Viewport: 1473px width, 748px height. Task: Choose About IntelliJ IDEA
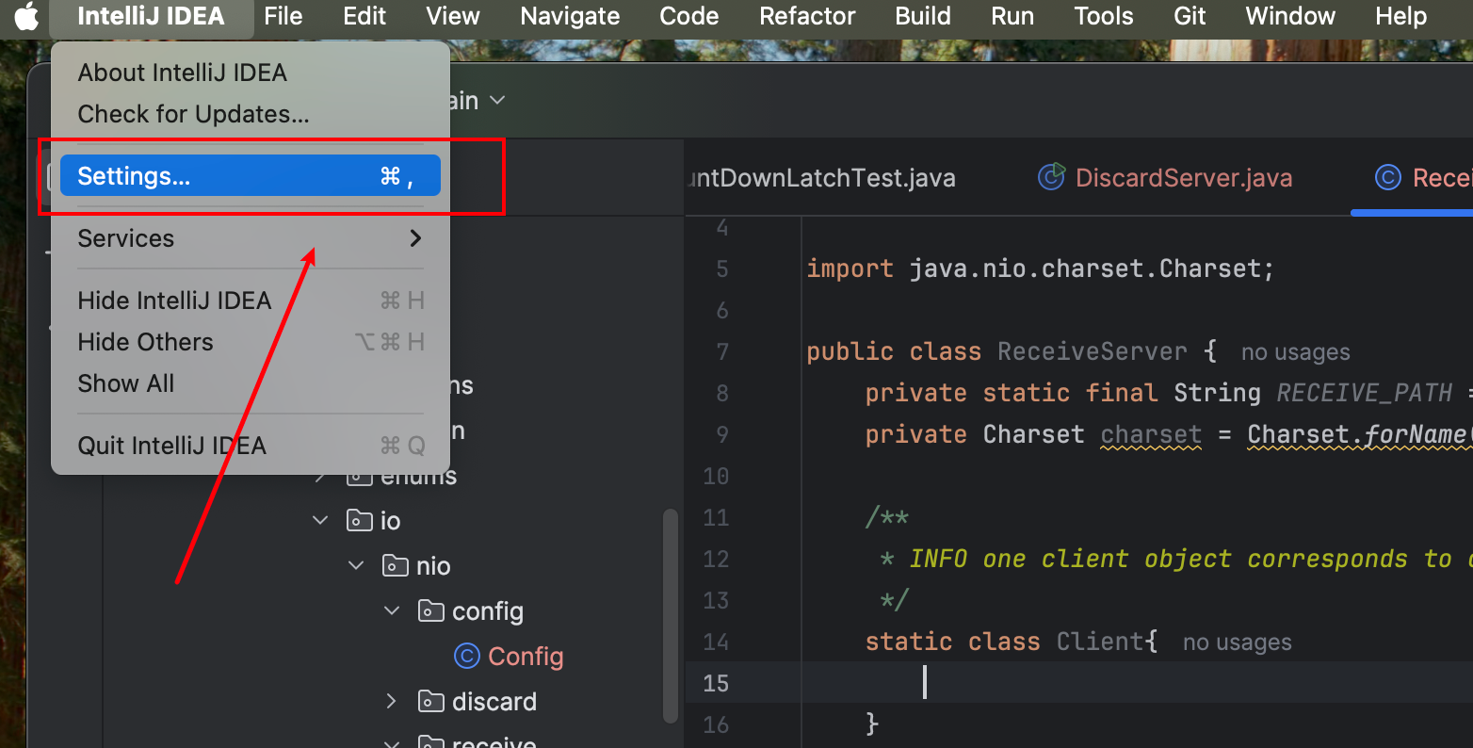251,73
